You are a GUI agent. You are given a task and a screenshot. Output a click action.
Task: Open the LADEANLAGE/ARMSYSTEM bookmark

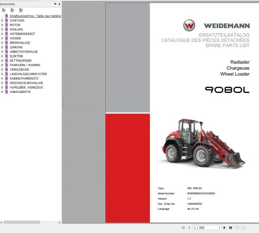coord(28,74)
